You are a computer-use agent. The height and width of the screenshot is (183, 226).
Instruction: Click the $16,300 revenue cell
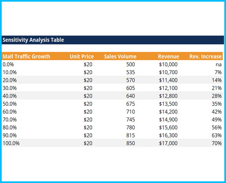click(x=168, y=135)
